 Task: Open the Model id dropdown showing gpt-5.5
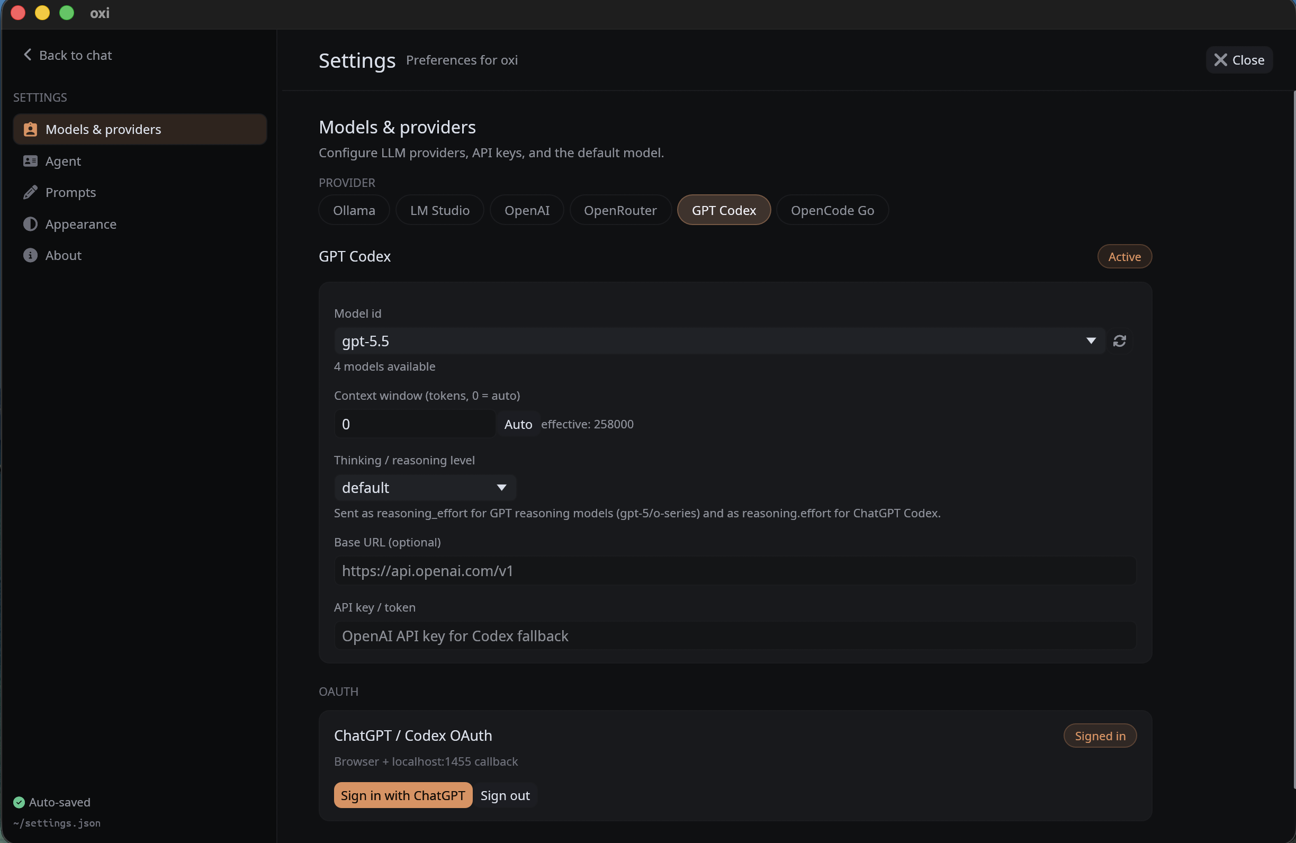coord(719,341)
